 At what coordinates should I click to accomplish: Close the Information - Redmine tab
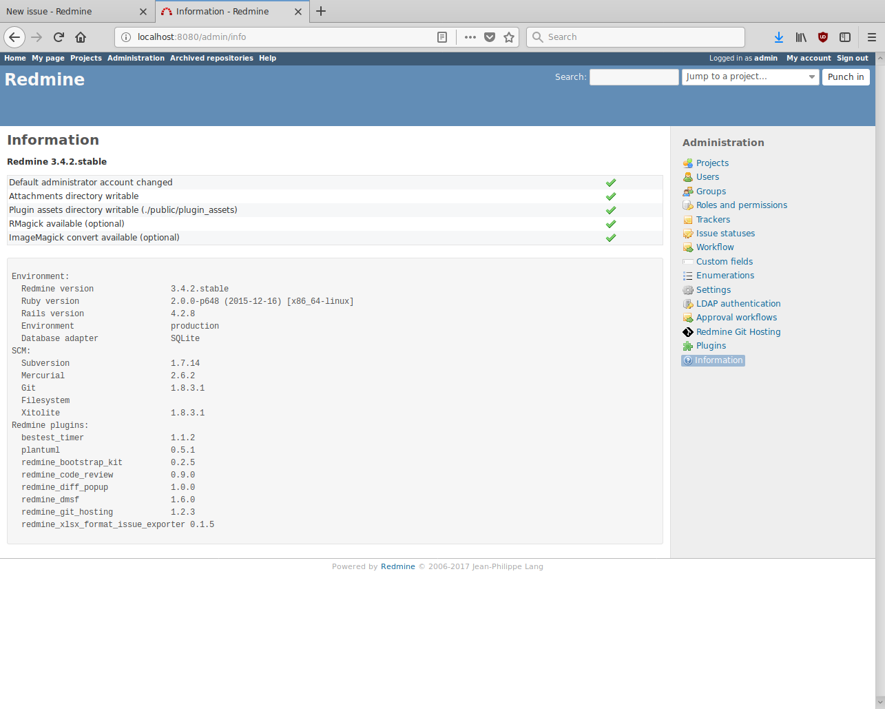coord(298,12)
